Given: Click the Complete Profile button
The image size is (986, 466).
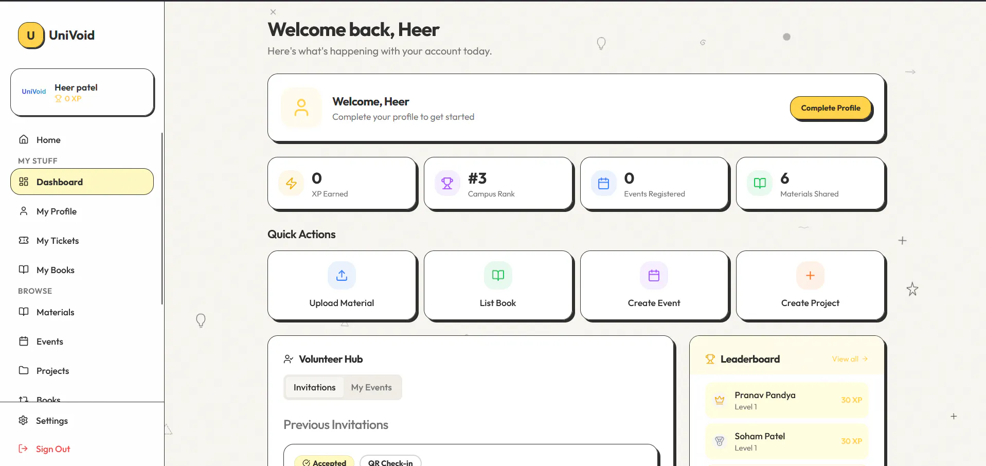Looking at the screenshot, I should coord(831,108).
